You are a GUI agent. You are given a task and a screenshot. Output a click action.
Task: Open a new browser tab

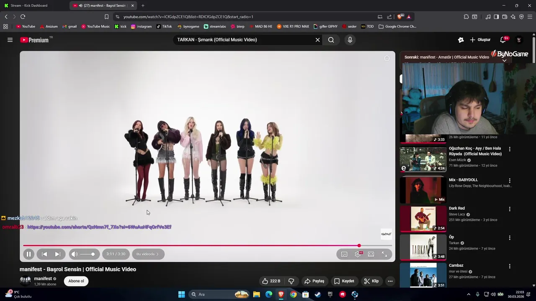[x=143, y=5]
